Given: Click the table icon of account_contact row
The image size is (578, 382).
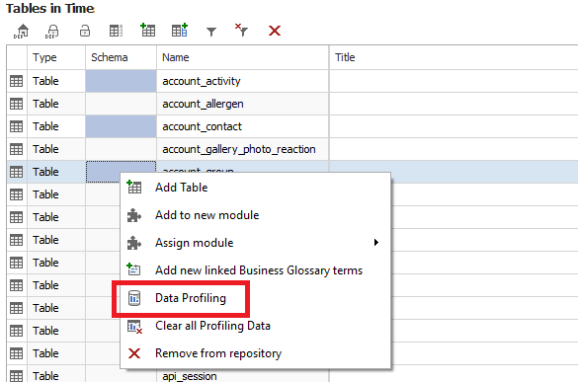Looking at the screenshot, I should (x=16, y=126).
